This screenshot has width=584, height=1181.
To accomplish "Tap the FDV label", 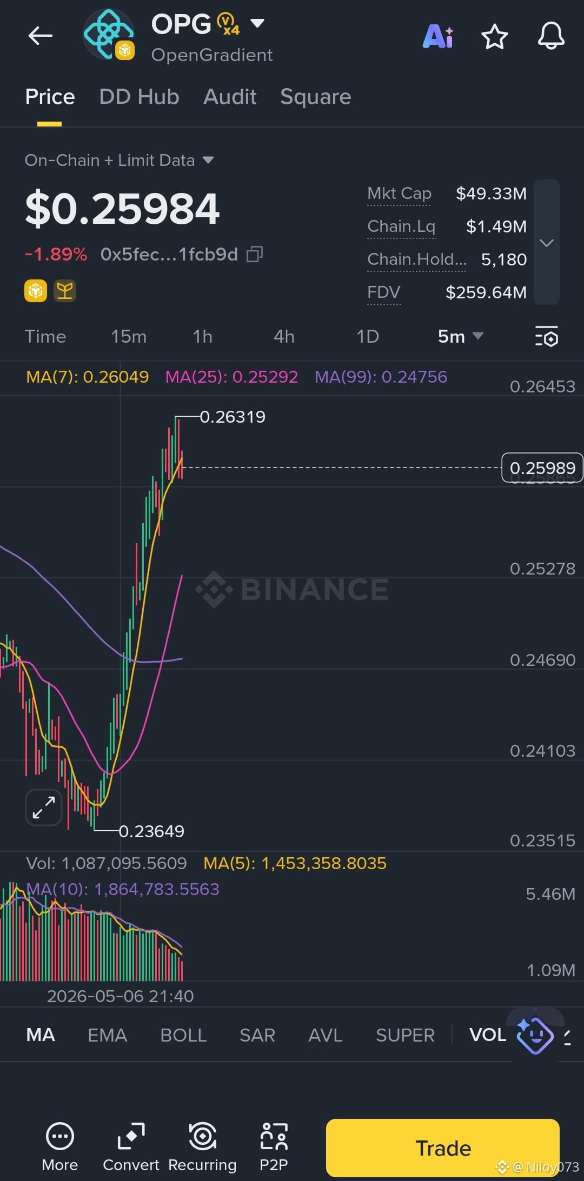I will coord(384,292).
